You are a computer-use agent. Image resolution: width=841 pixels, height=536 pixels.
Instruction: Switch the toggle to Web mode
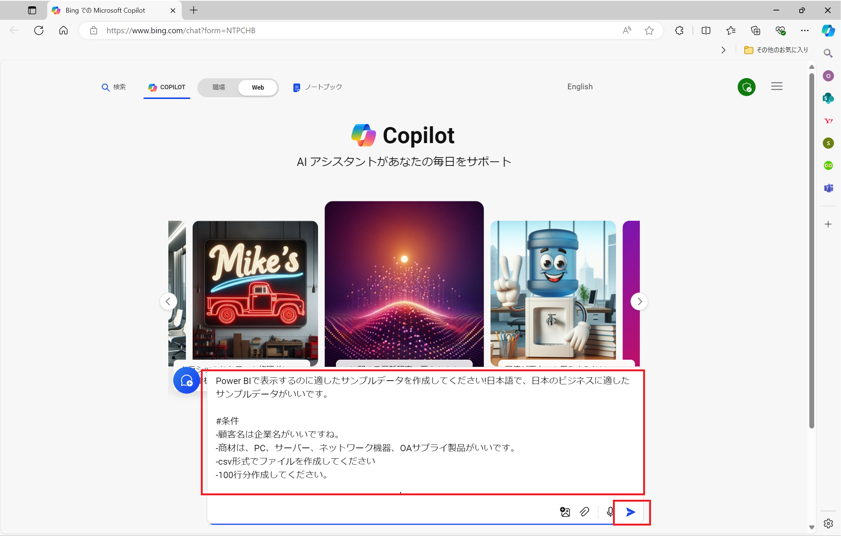258,87
